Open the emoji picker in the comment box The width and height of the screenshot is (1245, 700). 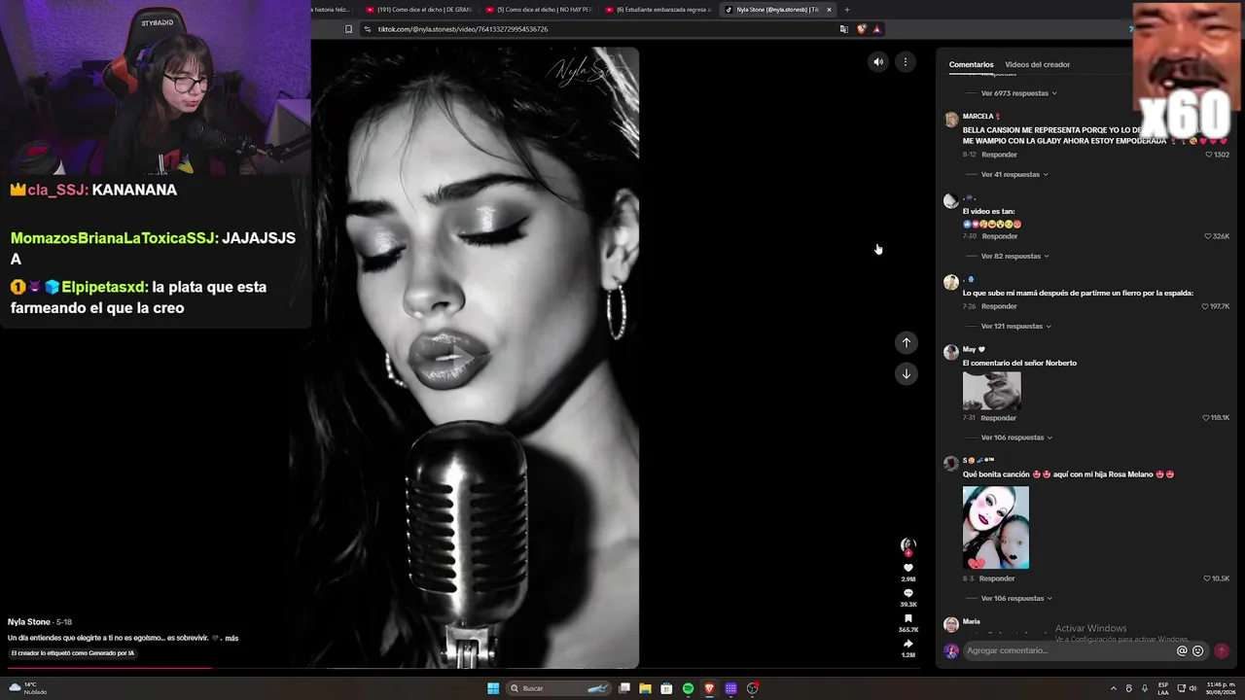coord(1198,651)
